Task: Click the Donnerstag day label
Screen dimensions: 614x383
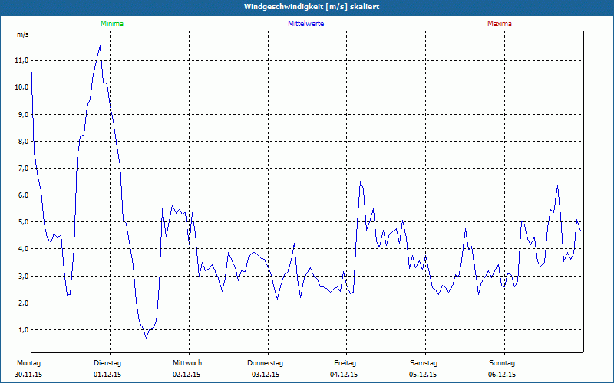Action: (x=265, y=363)
